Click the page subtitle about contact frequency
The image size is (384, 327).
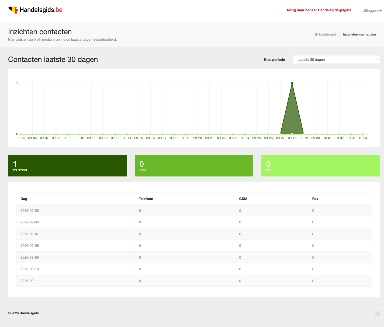pyautogui.click(x=63, y=40)
